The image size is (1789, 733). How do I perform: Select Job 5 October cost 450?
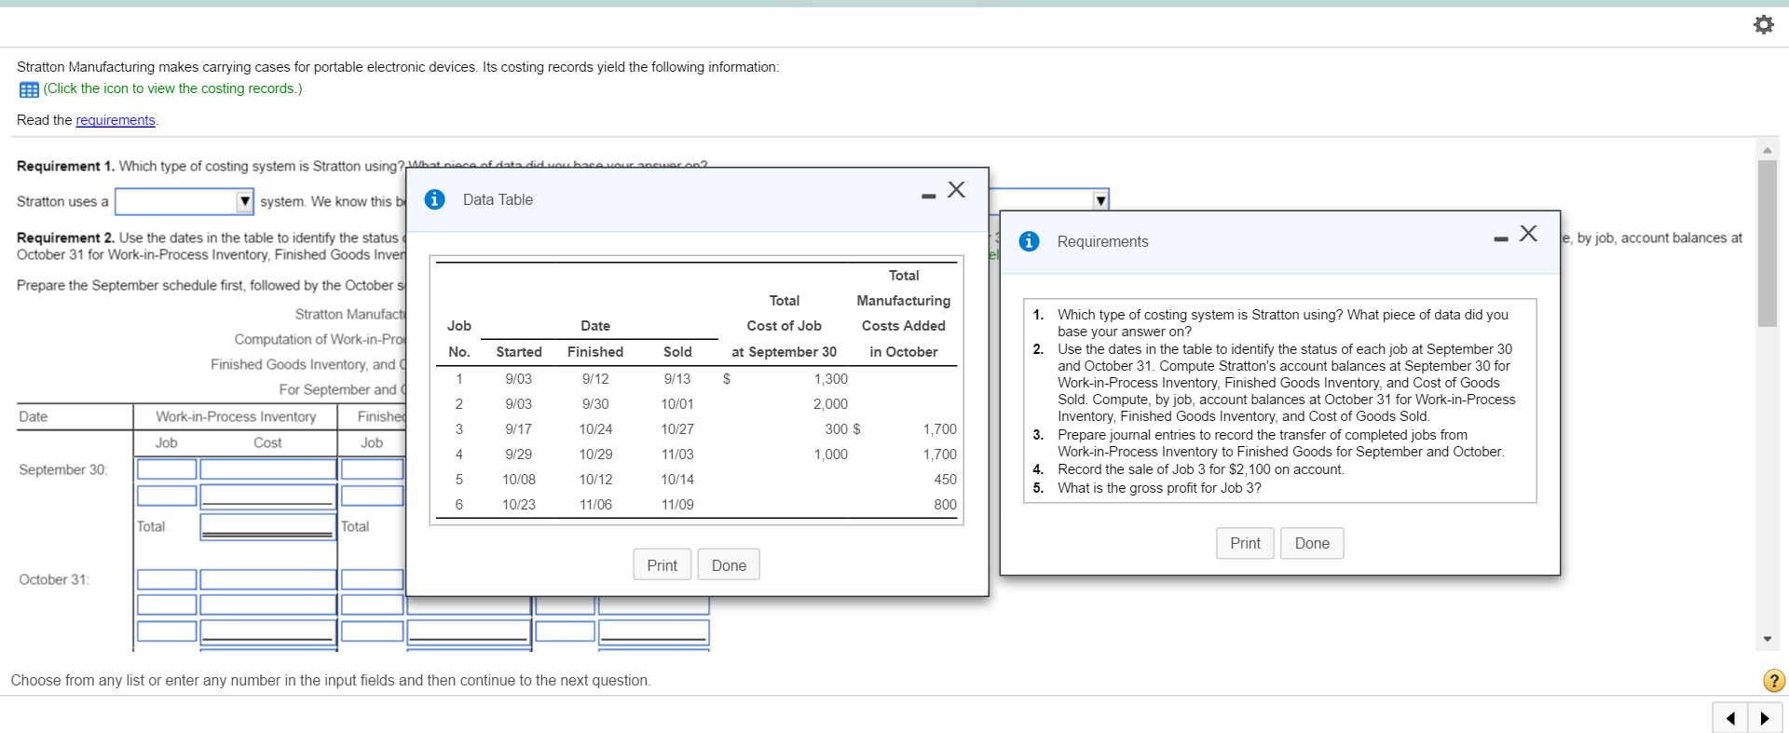(945, 480)
